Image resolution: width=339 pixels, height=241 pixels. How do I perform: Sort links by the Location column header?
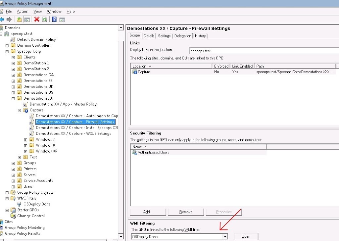pos(171,66)
